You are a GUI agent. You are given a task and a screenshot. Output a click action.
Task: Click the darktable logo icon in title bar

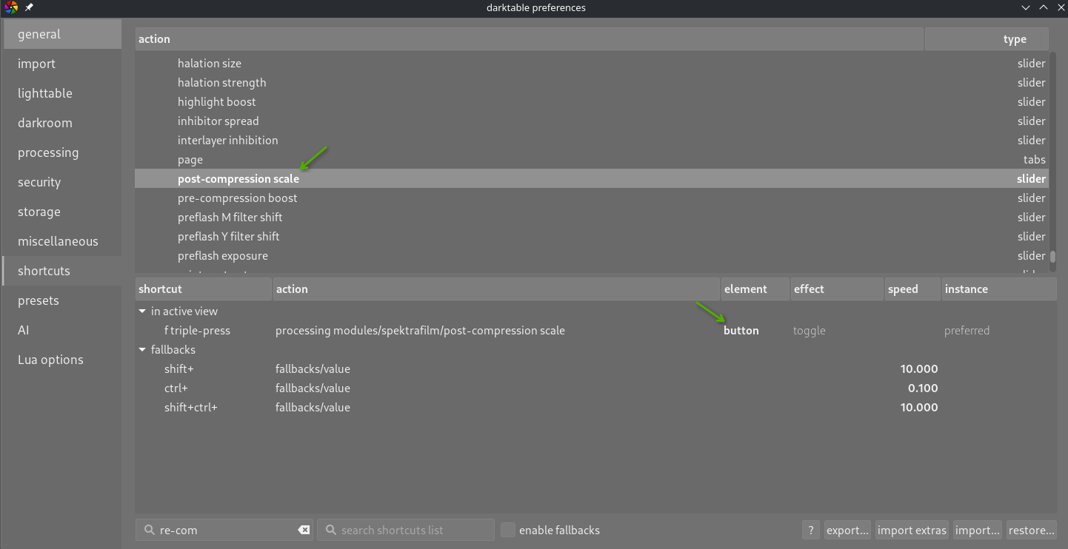click(x=11, y=7)
